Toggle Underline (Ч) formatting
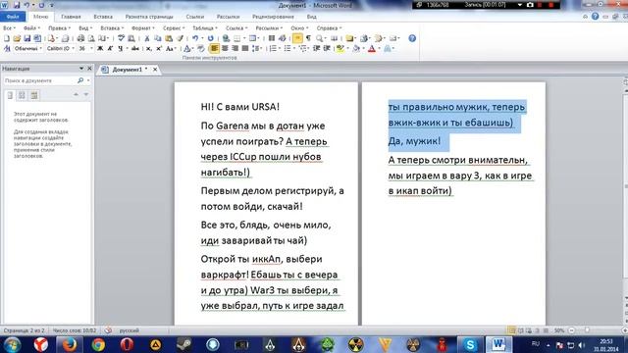628x353 pixels. 120,48
